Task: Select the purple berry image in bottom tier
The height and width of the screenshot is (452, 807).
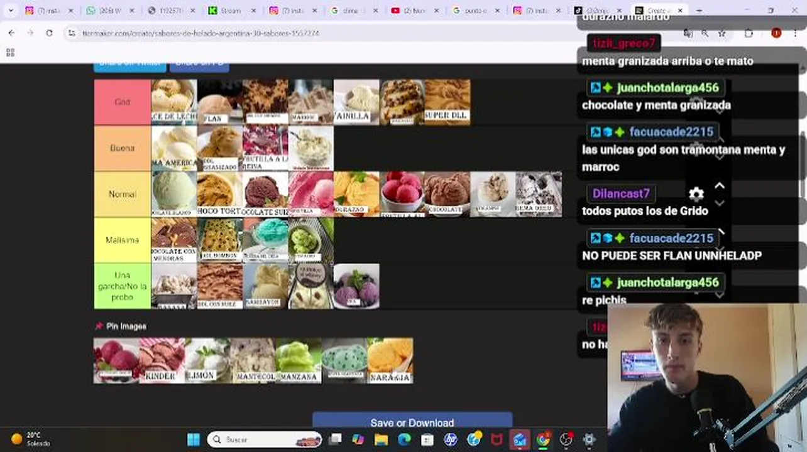Action: [x=356, y=286]
